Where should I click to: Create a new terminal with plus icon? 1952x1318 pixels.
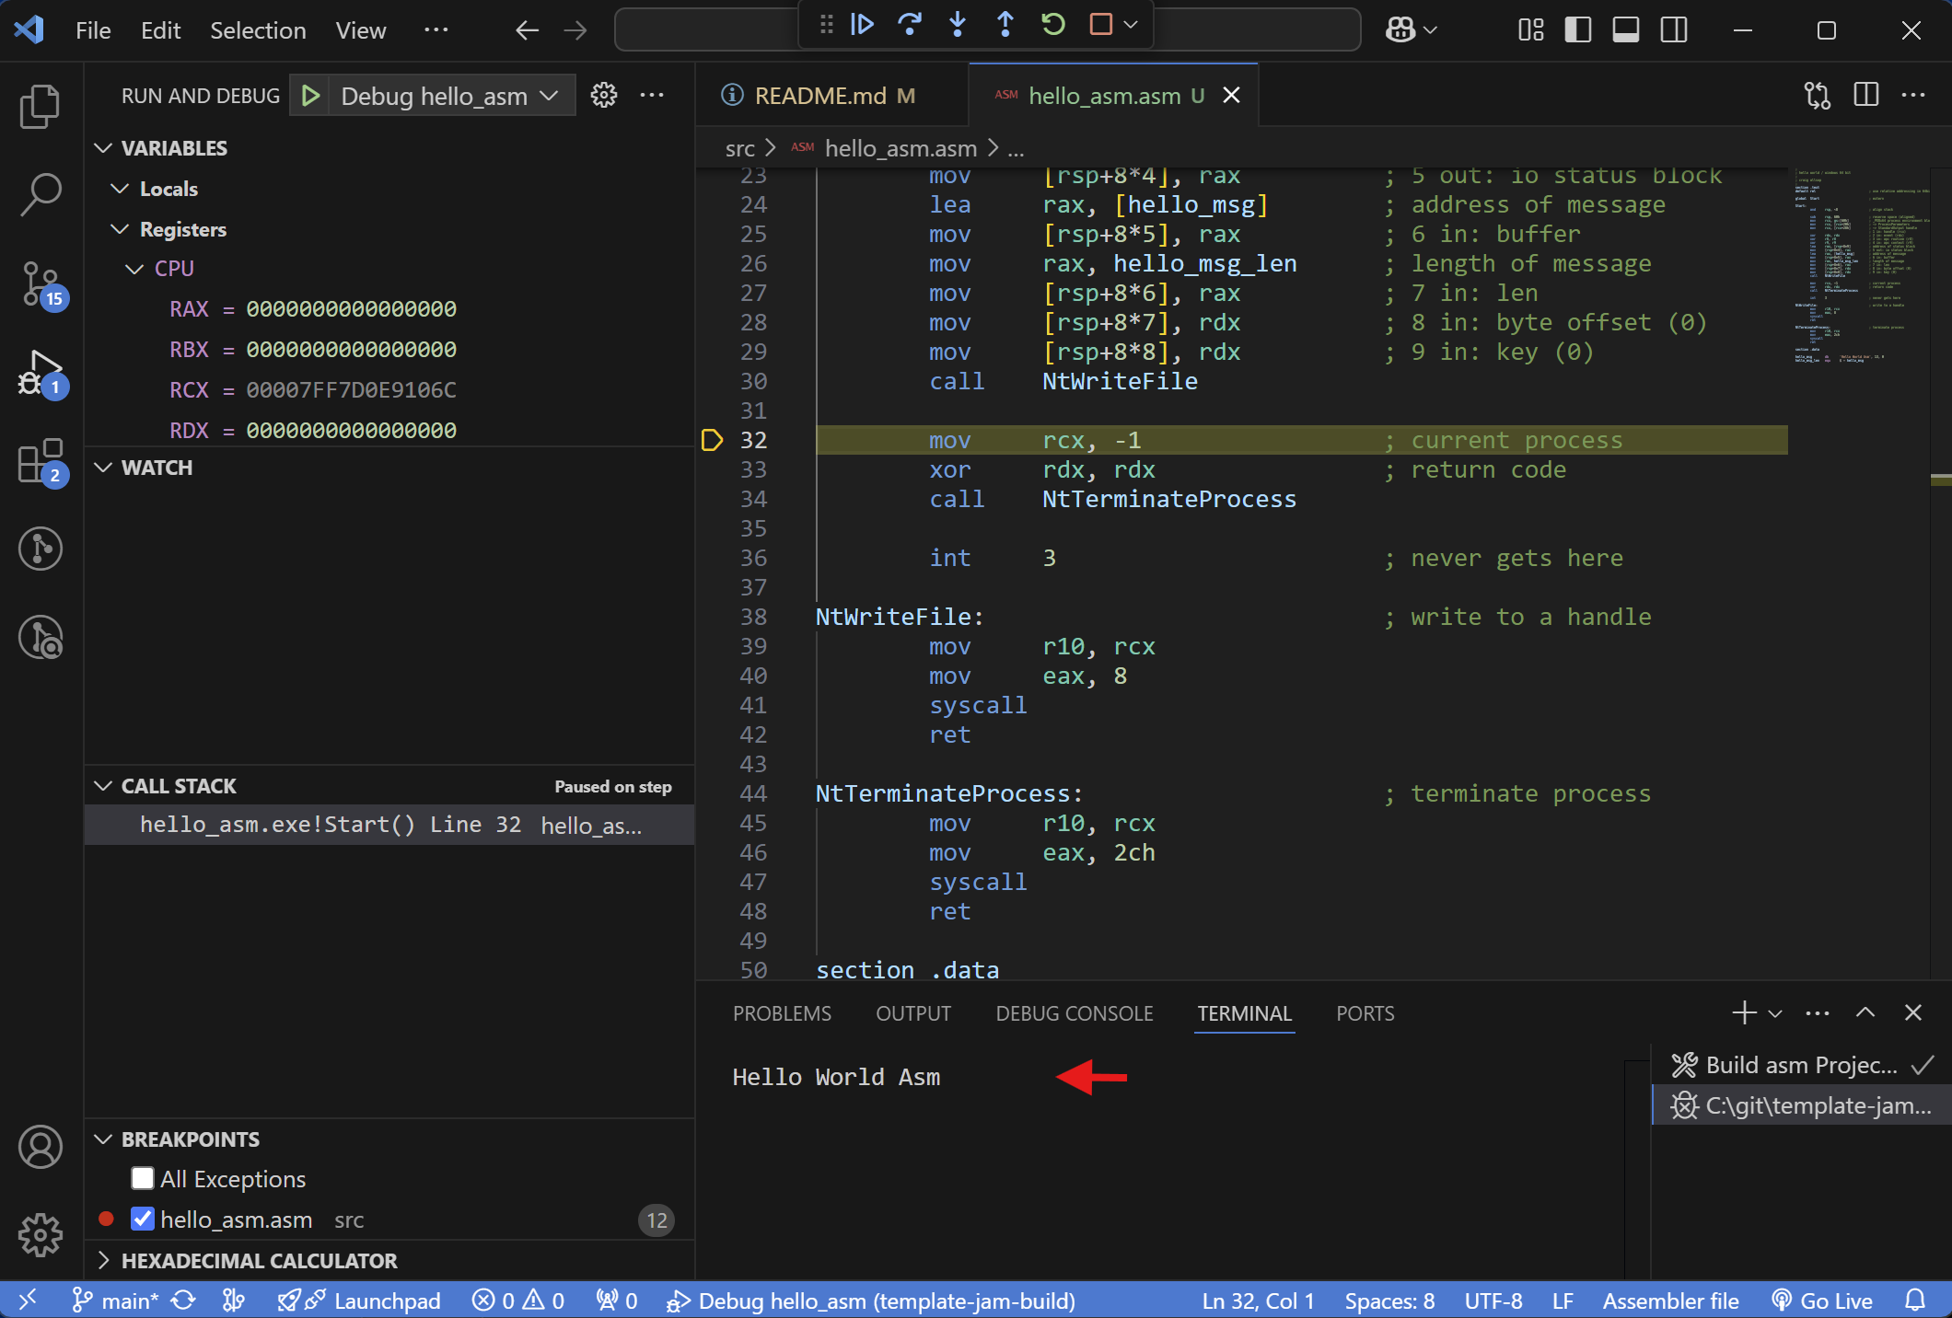click(x=1744, y=1013)
